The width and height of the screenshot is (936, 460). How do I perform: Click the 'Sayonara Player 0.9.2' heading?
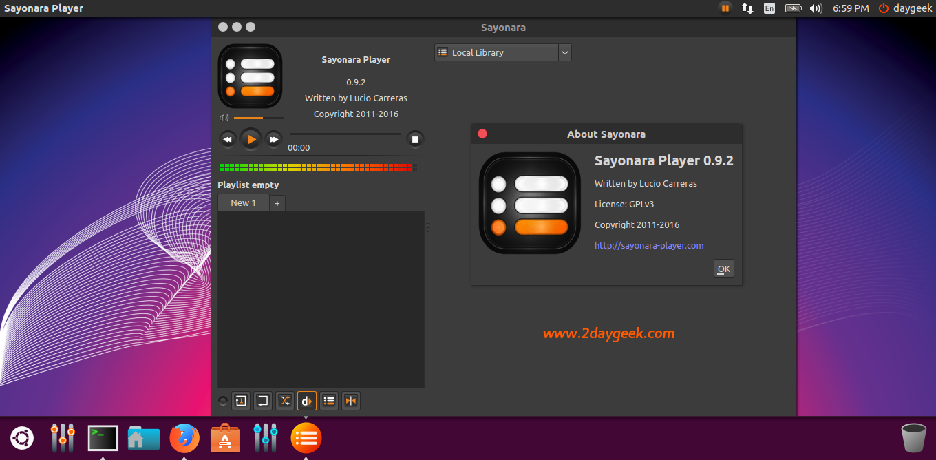[x=664, y=160]
